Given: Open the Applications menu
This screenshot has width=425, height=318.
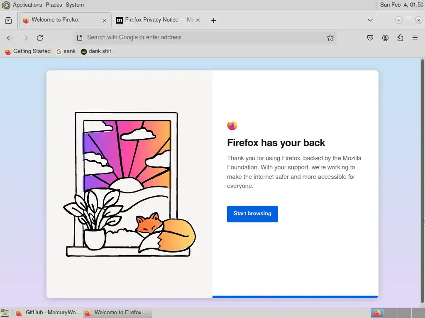Looking at the screenshot, I should pyautogui.click(x=27, y=5).
